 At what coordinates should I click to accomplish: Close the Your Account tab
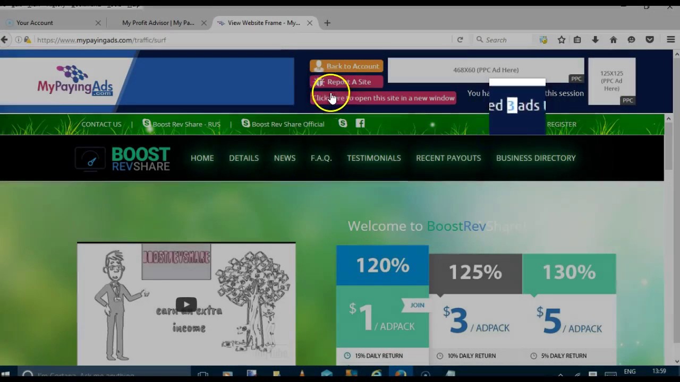pyautogui.click(x=98, y=23)
